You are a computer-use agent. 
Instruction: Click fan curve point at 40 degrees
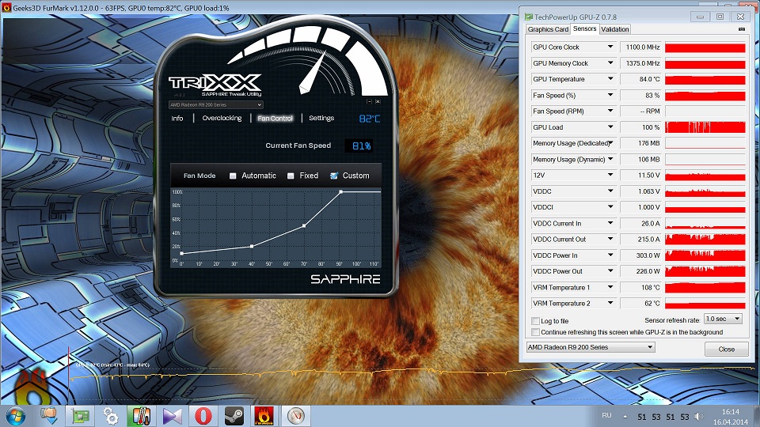(x=252, y=247)
